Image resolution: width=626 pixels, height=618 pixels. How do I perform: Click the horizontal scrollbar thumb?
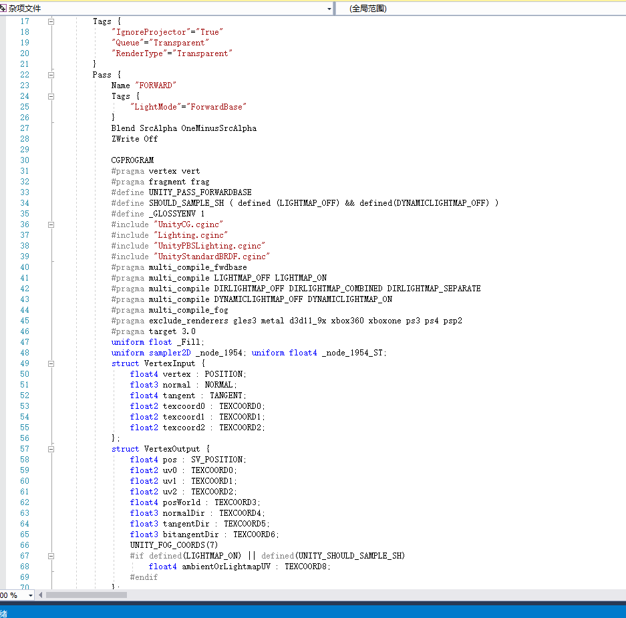coord(86,595)
